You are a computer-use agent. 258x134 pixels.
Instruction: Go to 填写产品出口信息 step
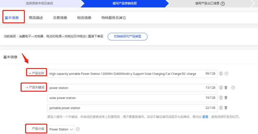coord(207,3)
